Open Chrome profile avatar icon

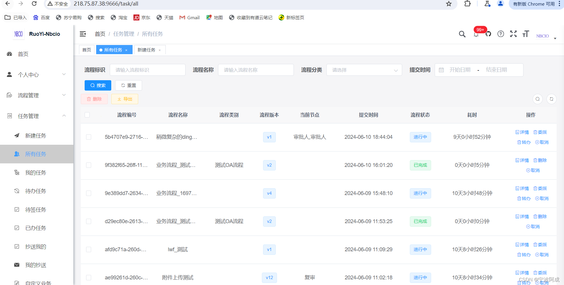click(500, 4)
